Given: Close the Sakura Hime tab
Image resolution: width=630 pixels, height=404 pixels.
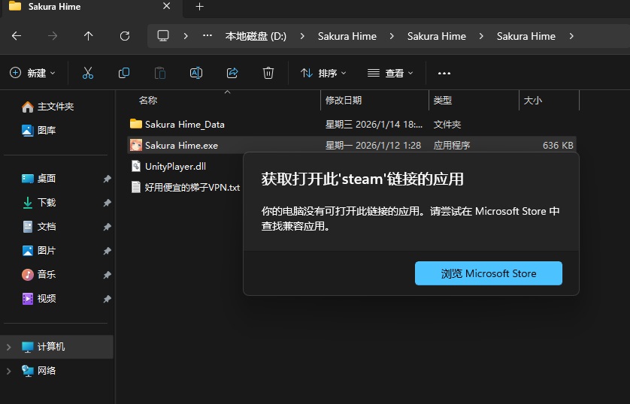Looking at the screenshot, I should 167,6.
